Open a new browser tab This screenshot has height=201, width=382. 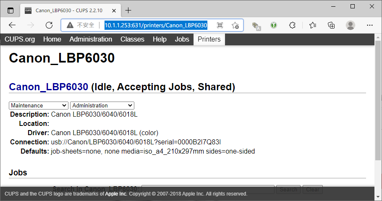click(128, 10)
